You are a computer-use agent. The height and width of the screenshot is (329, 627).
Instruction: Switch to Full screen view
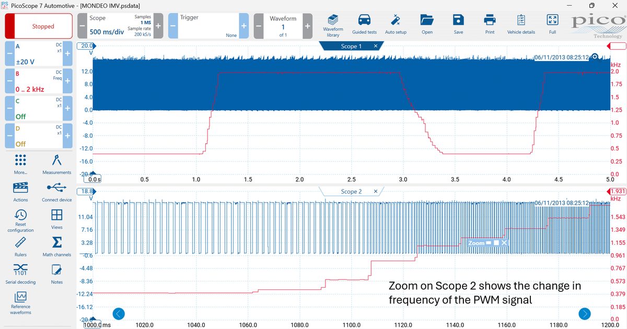click(552, 25)
